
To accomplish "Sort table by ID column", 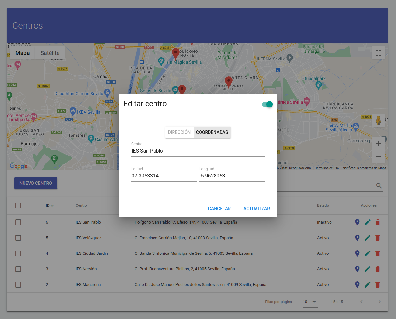I will click(x=50, y=205).
